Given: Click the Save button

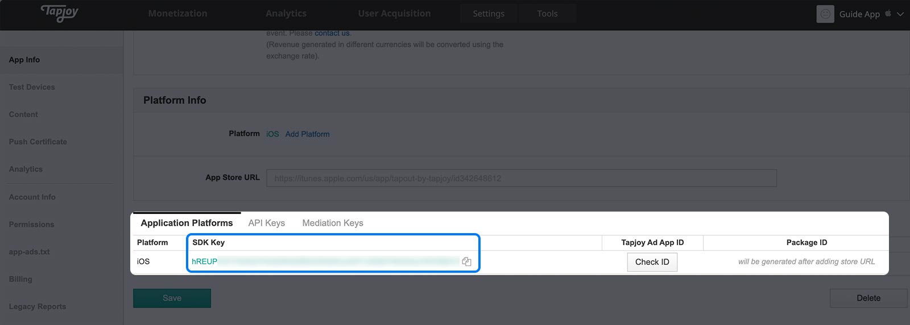Looking at the screenshot, I should pyautogui.click(x=172, y=298).
